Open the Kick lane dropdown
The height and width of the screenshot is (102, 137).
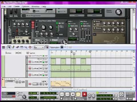[x=35, y=75]
